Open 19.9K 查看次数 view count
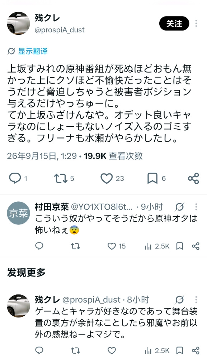This screenshot has height=358, width=207. coord(113,156)
